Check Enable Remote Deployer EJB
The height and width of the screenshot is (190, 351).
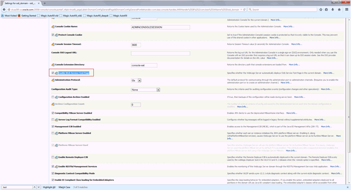pyautogui.click(x=53, y=157)
